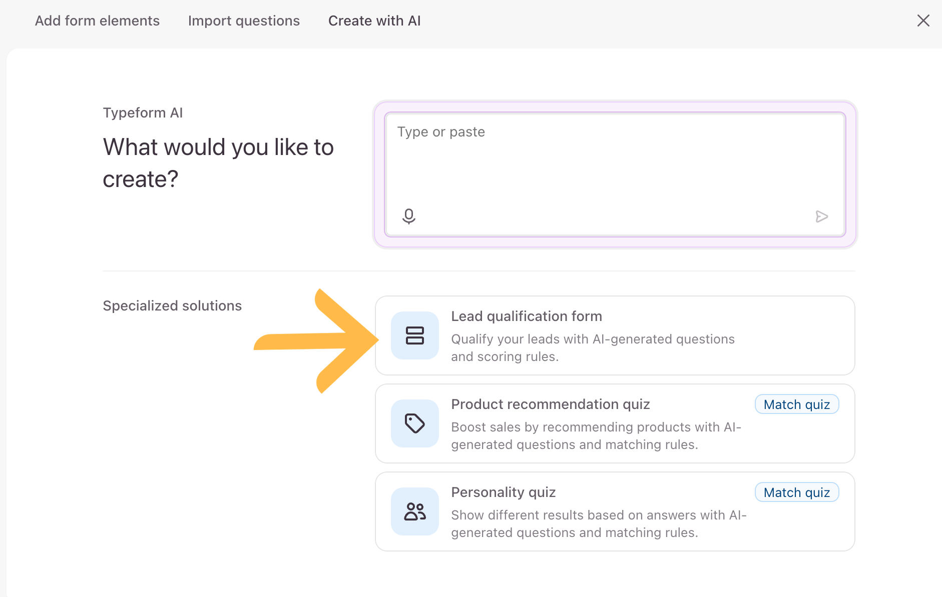This screenshot has height=597, width=942.
Task: Click the Lead qualification form stacked-rows icon
Action: point(414,335)
